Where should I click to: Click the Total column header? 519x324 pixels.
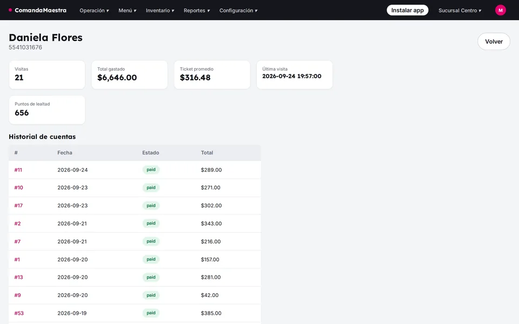coord(207,153)
